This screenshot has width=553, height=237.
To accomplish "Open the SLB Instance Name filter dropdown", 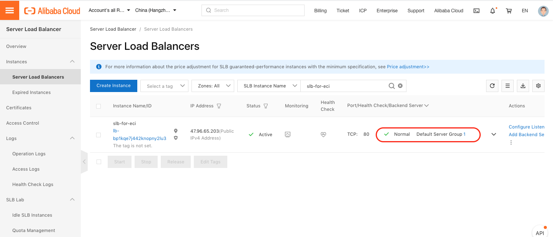I will [x=269, y=86].
